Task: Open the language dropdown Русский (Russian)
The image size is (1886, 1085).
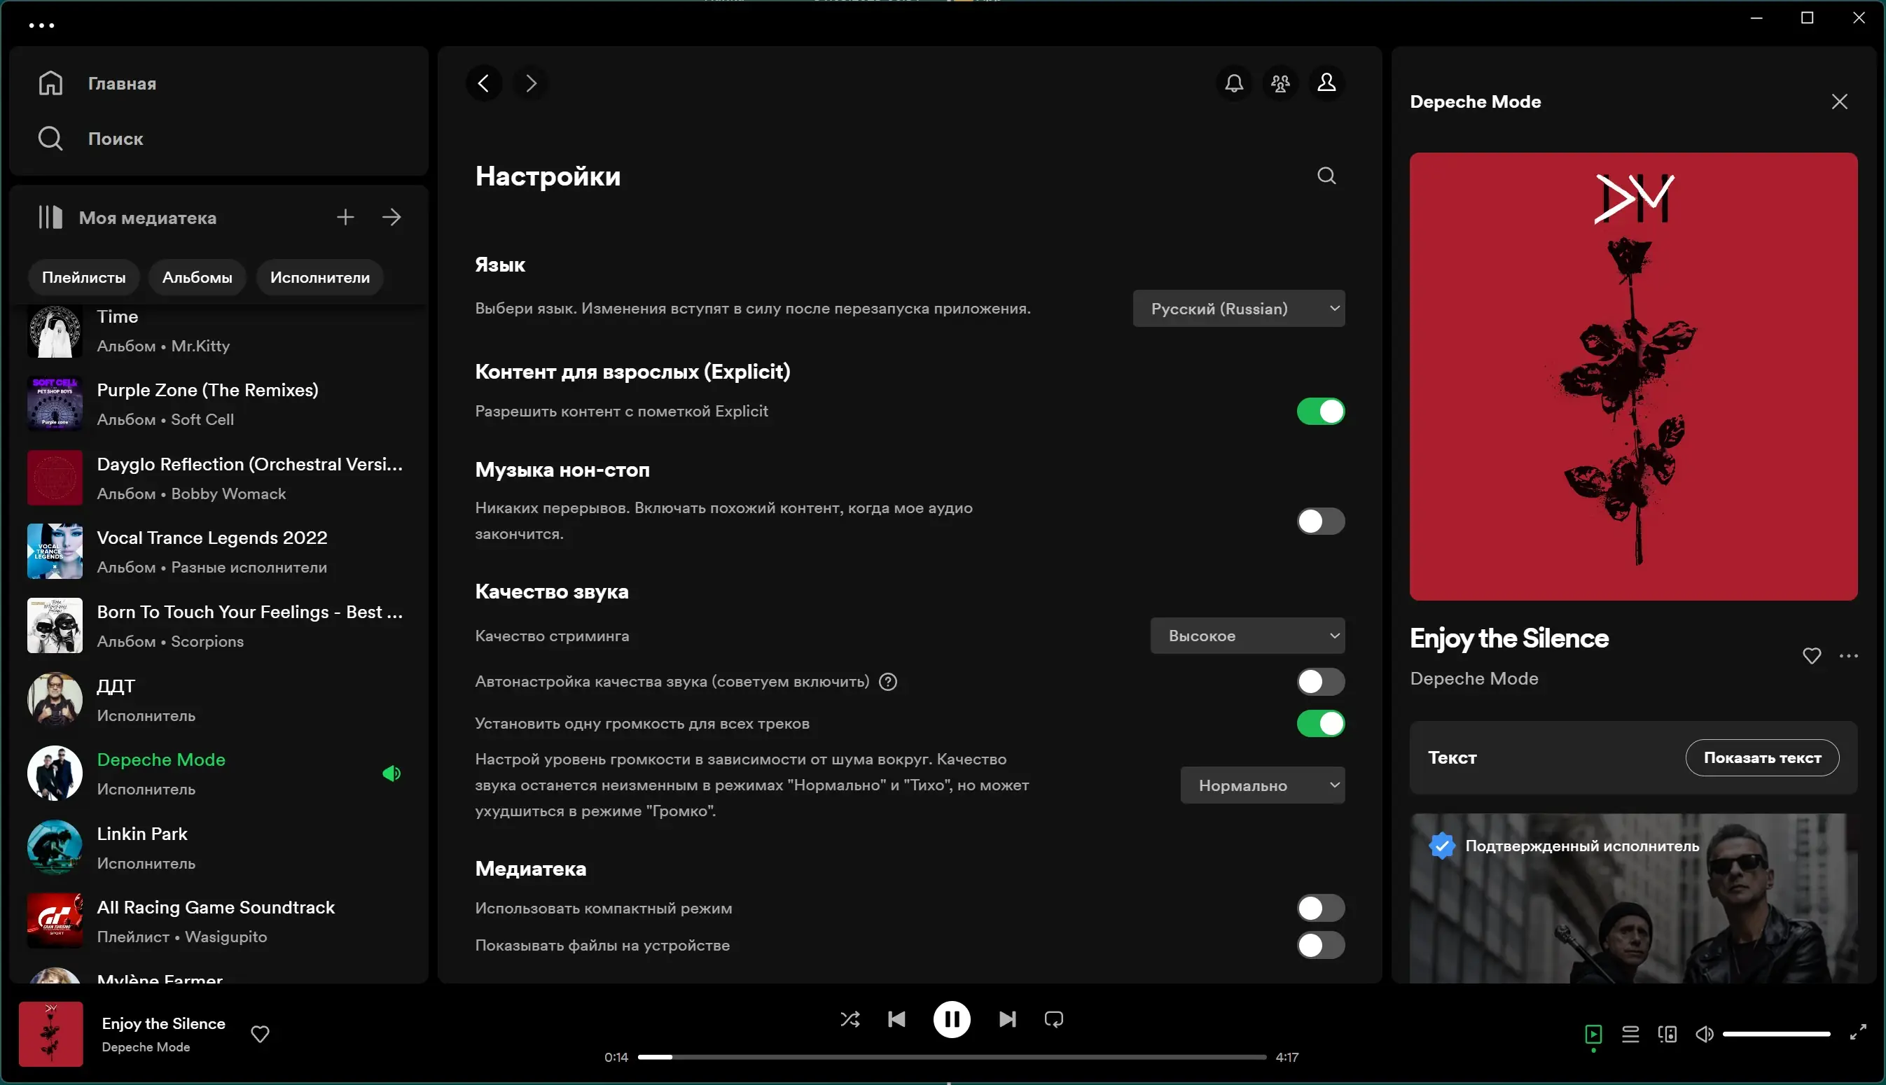Action: click(1238, 309)
